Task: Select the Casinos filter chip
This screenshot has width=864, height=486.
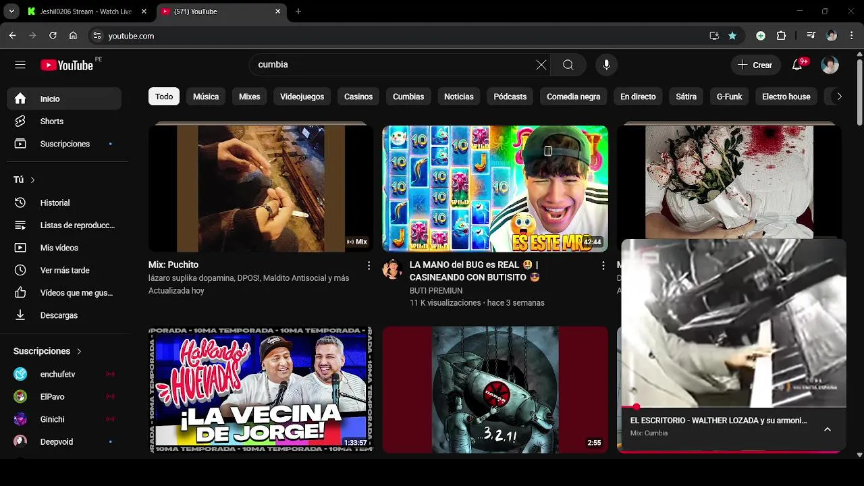Action: click(x=358, y=97)
